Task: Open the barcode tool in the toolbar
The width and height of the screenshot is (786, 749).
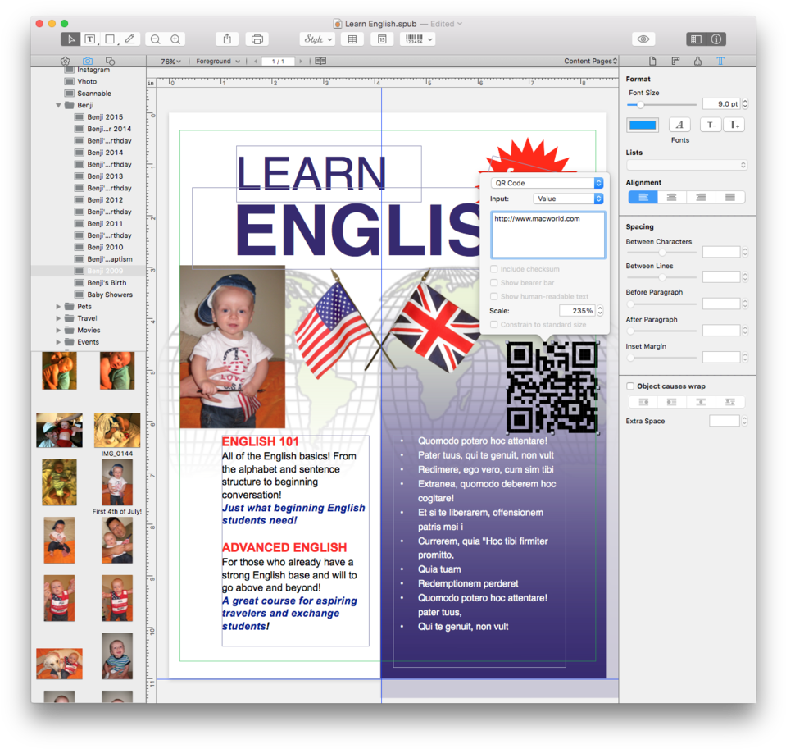Action: (x=417, y=39)
